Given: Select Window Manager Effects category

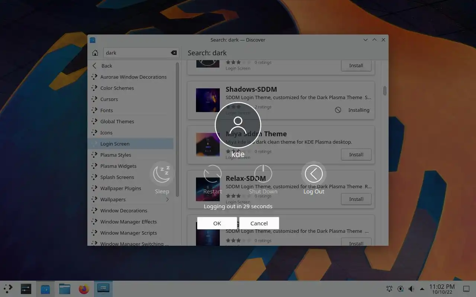Looking at the screenshot, I should 131,222.
